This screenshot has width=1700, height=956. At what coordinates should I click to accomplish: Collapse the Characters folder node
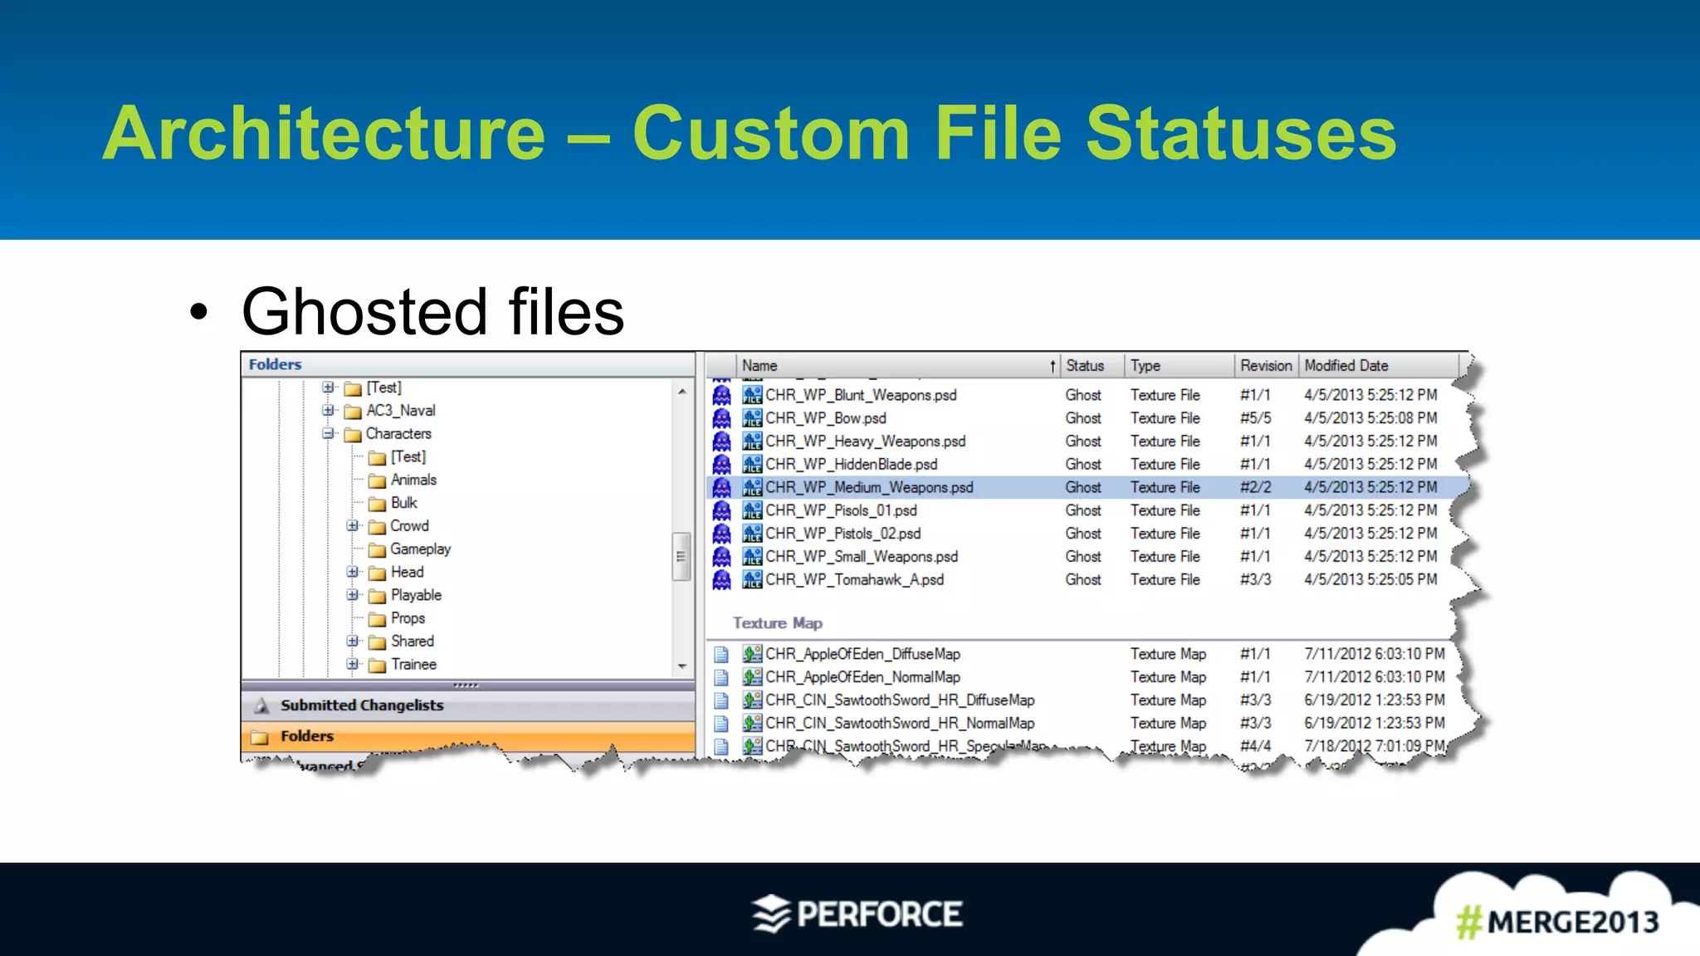pos(329,434)
